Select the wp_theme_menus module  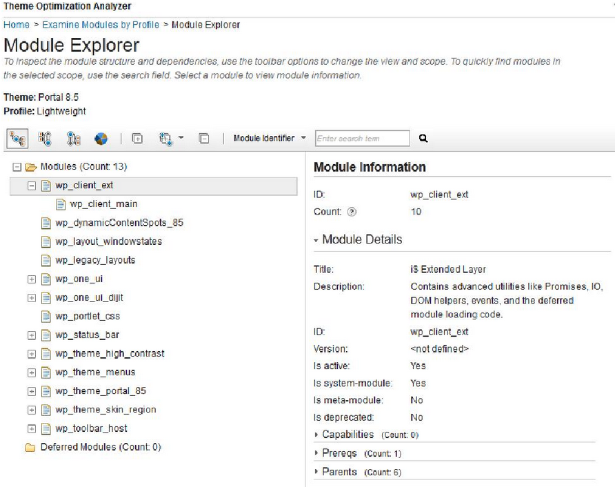[x=95, y=372]
